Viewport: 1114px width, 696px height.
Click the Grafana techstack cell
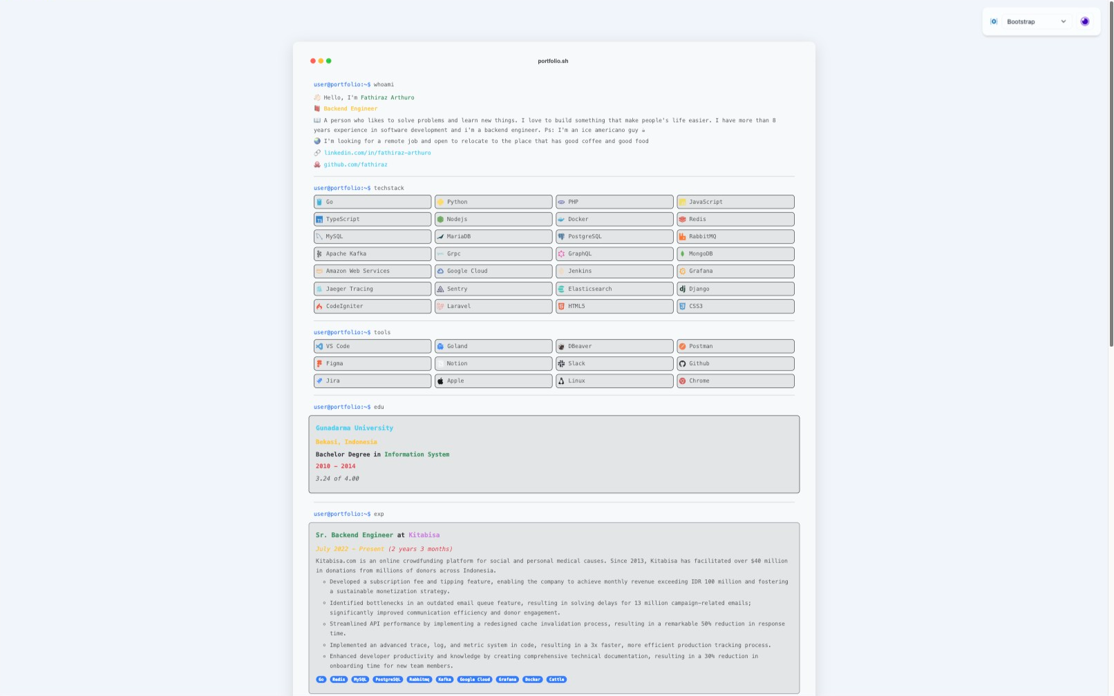pyautogui.click(x=735, y=271)
